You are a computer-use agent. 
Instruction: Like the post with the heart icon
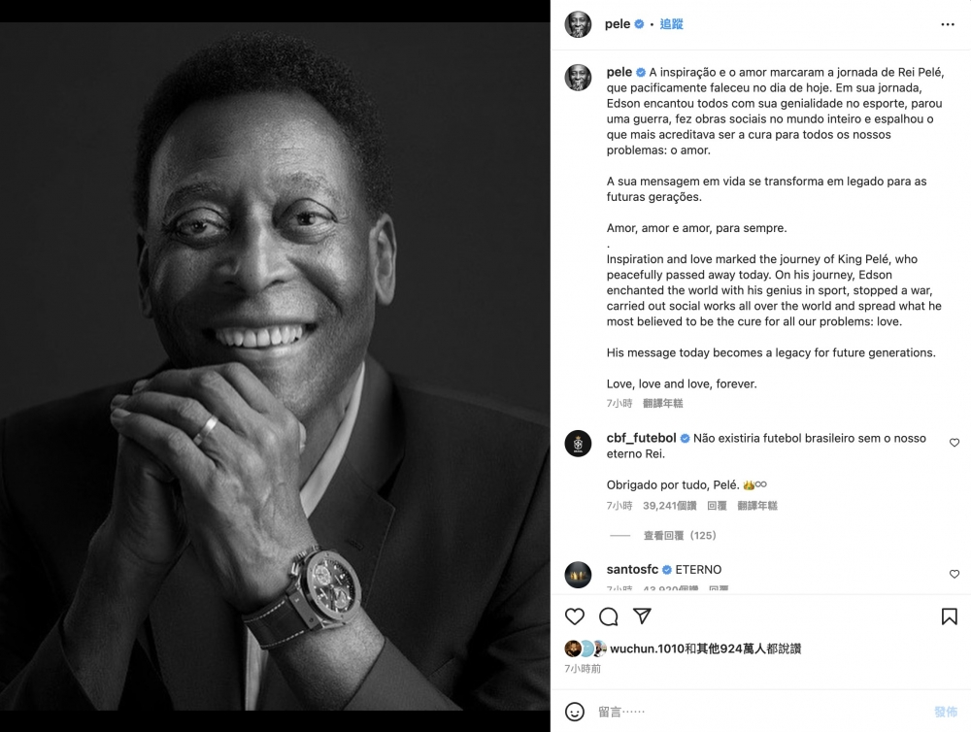tap(575, 616)
